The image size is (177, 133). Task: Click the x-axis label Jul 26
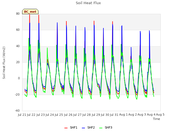(x=68, y=115)
